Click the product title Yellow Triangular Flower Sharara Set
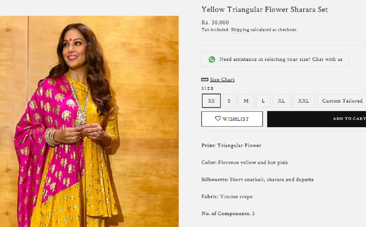 pyautogui.click(x=264, y=9)
